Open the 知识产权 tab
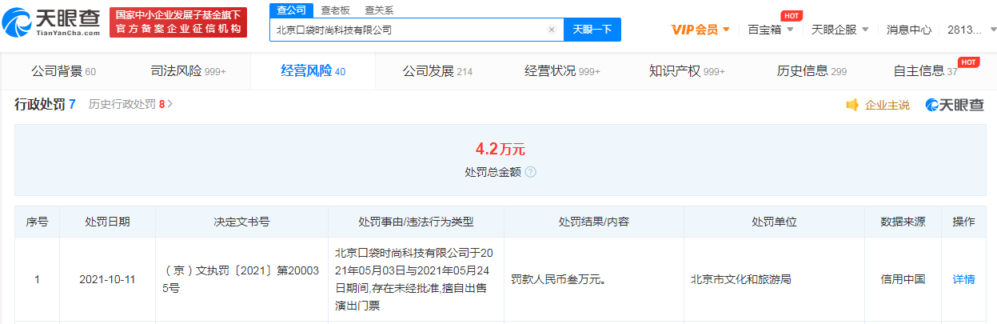997x324 pixels. (686, 71)
